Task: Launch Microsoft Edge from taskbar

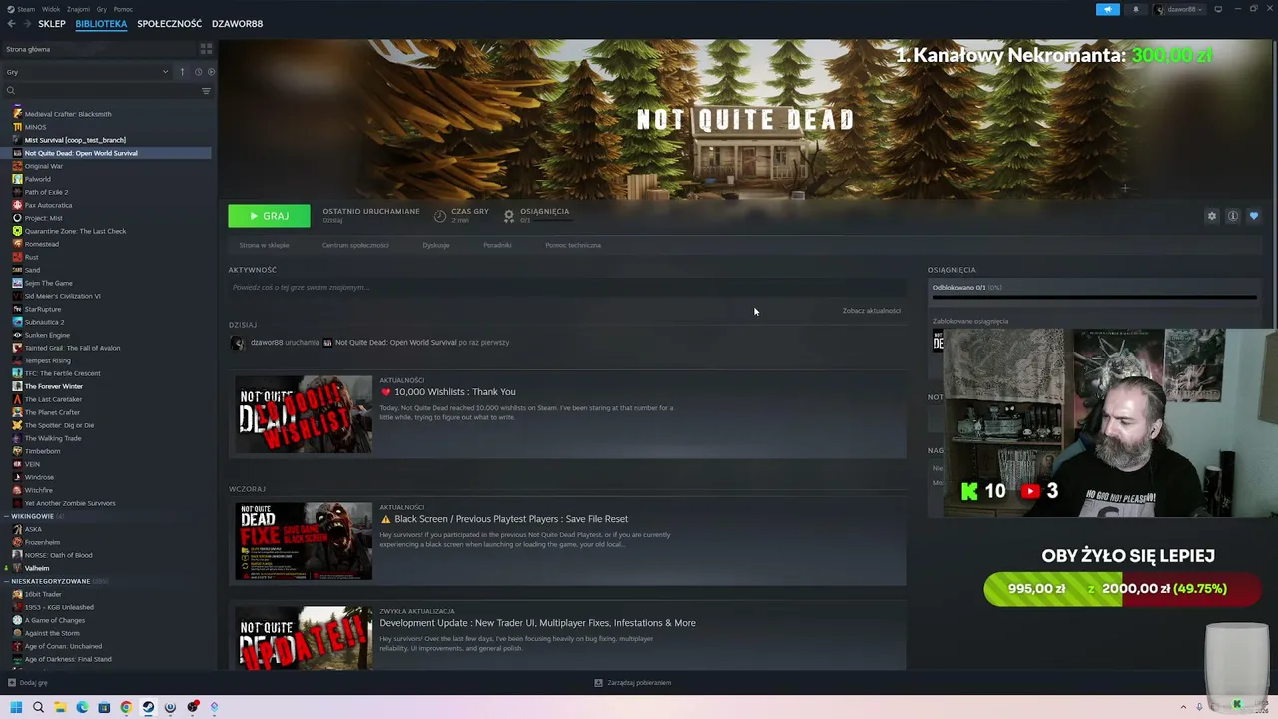Action: coord(82,707)
